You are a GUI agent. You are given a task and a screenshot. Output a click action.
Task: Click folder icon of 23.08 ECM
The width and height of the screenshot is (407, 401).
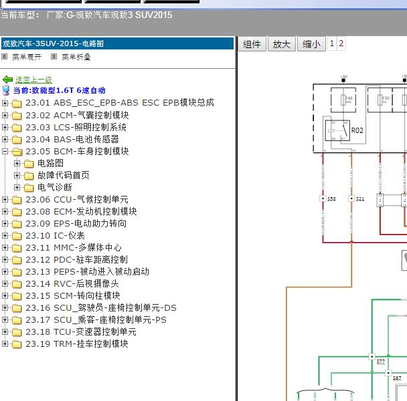17,212
